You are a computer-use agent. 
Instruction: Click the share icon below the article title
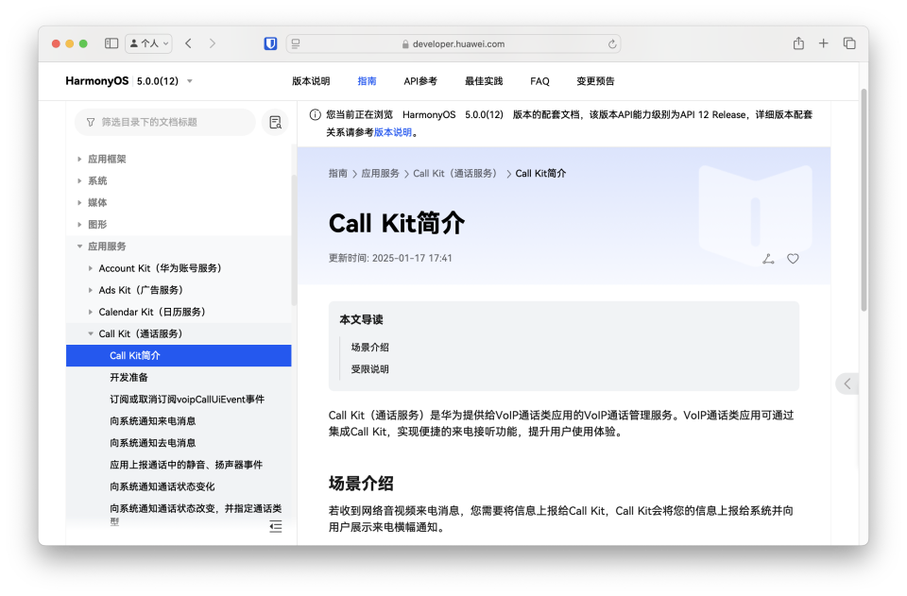click(767, 258)
